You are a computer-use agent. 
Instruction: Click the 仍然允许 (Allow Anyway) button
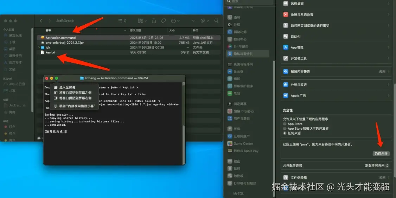(381, 154)
